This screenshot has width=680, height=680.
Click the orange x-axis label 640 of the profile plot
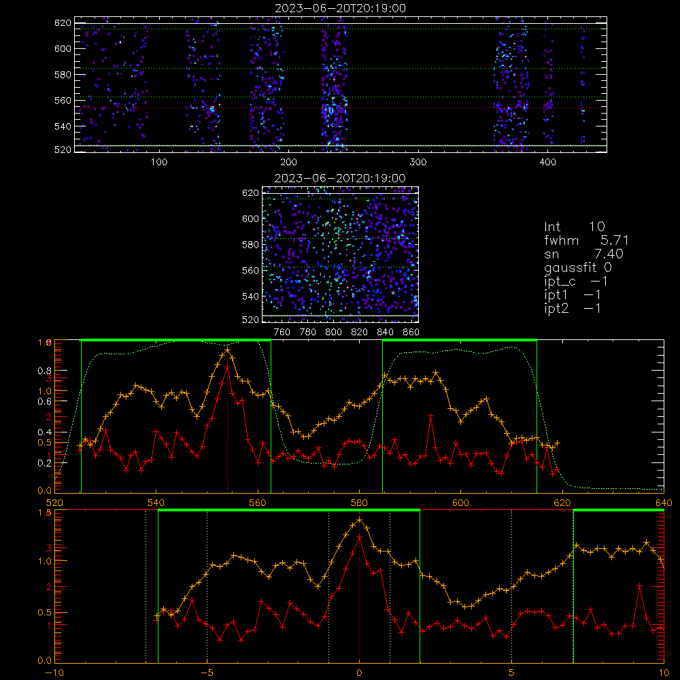(x=664, y=503)
